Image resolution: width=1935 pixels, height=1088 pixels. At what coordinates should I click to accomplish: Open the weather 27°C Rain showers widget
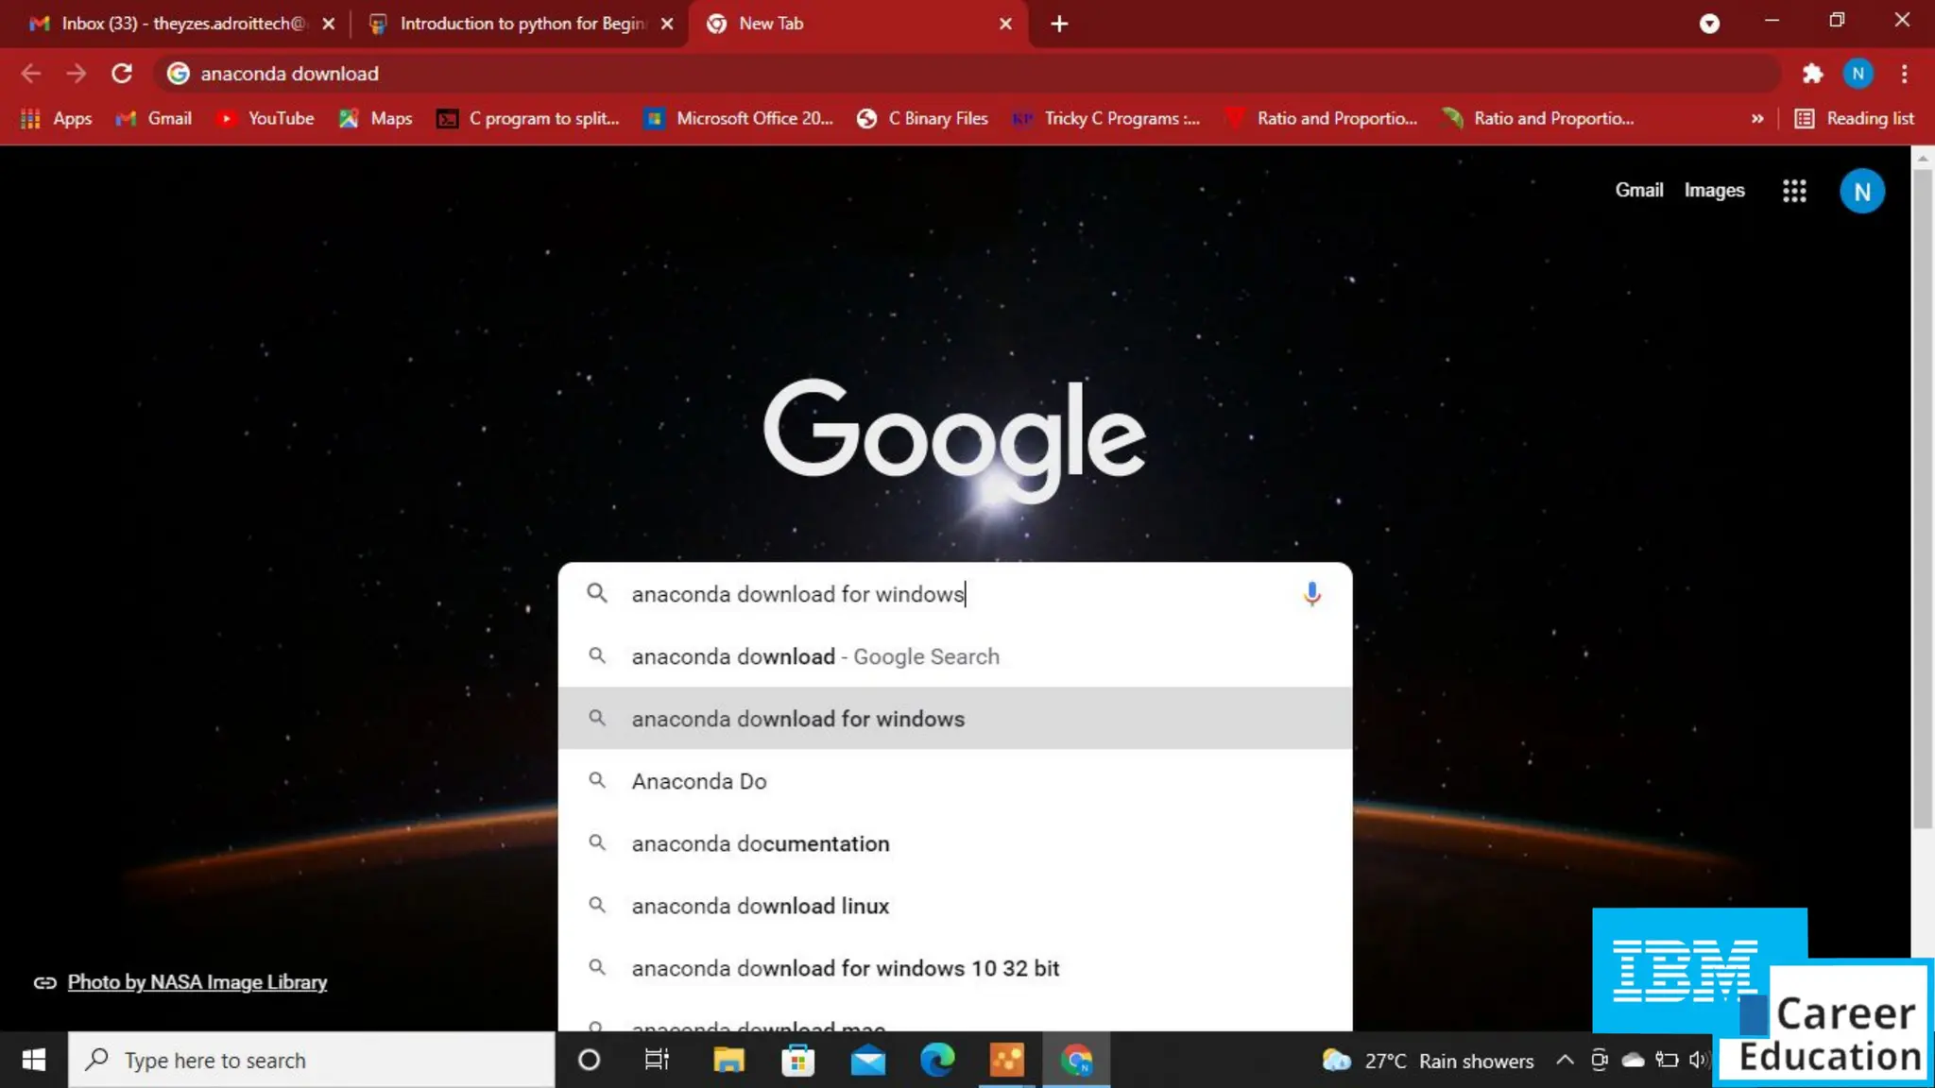click(1428, 1060)
